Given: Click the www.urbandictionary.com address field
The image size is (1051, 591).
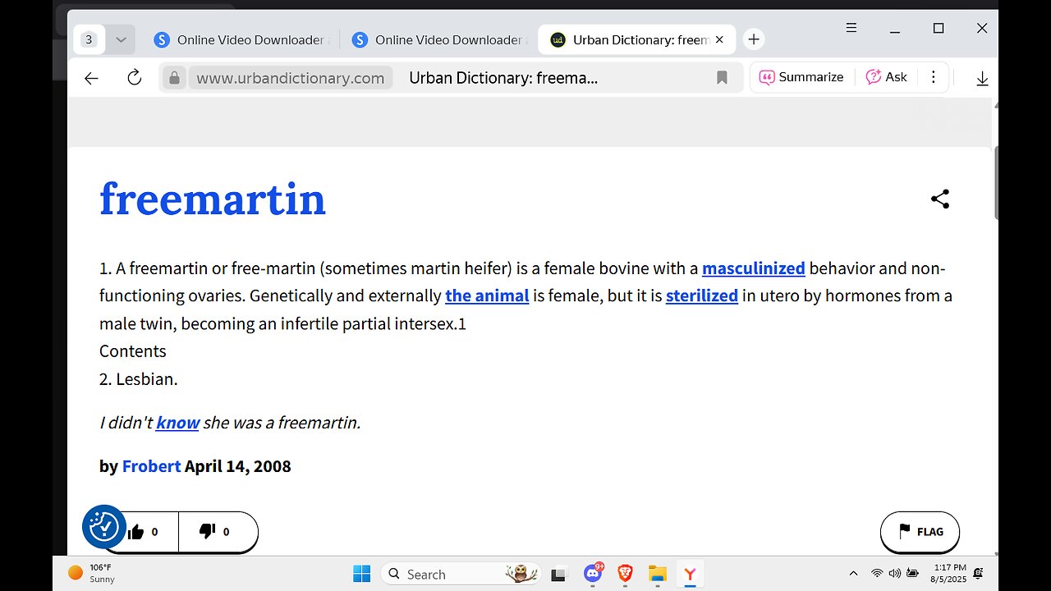Looking at the screenshot, I should (291, 78).
